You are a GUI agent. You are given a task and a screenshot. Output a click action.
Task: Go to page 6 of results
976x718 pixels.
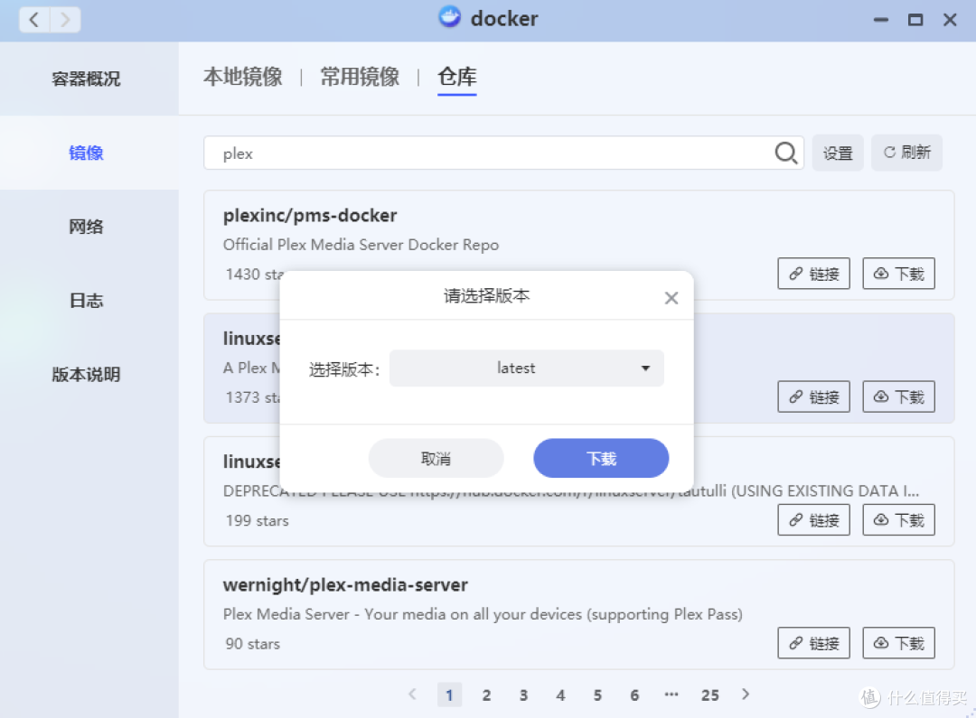tap(634, 695)
